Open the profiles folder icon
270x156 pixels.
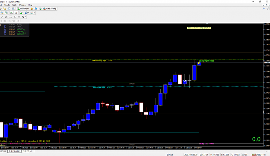(x=5, y=9)
